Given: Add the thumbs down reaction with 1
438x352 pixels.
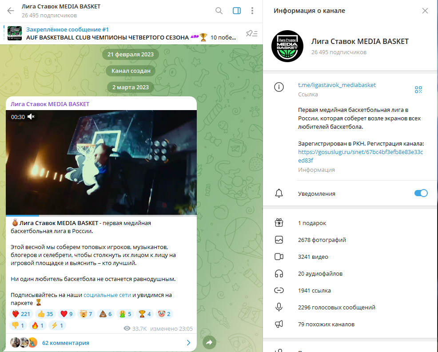Looking at the screenshot, I should point(18,325).
